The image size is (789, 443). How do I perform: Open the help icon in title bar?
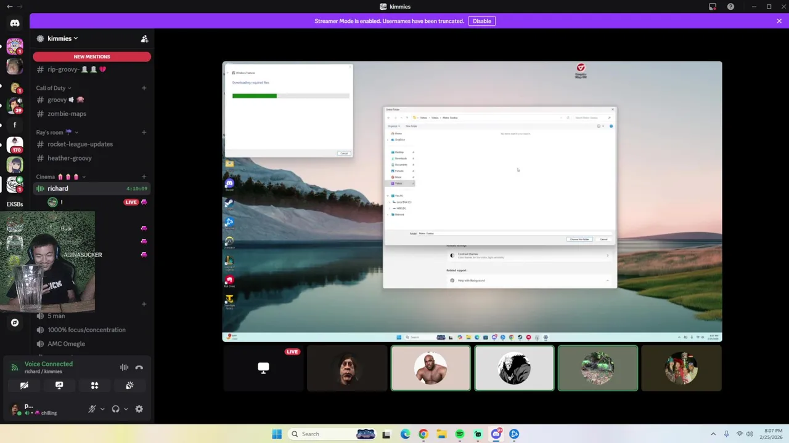tap(730, 7)
